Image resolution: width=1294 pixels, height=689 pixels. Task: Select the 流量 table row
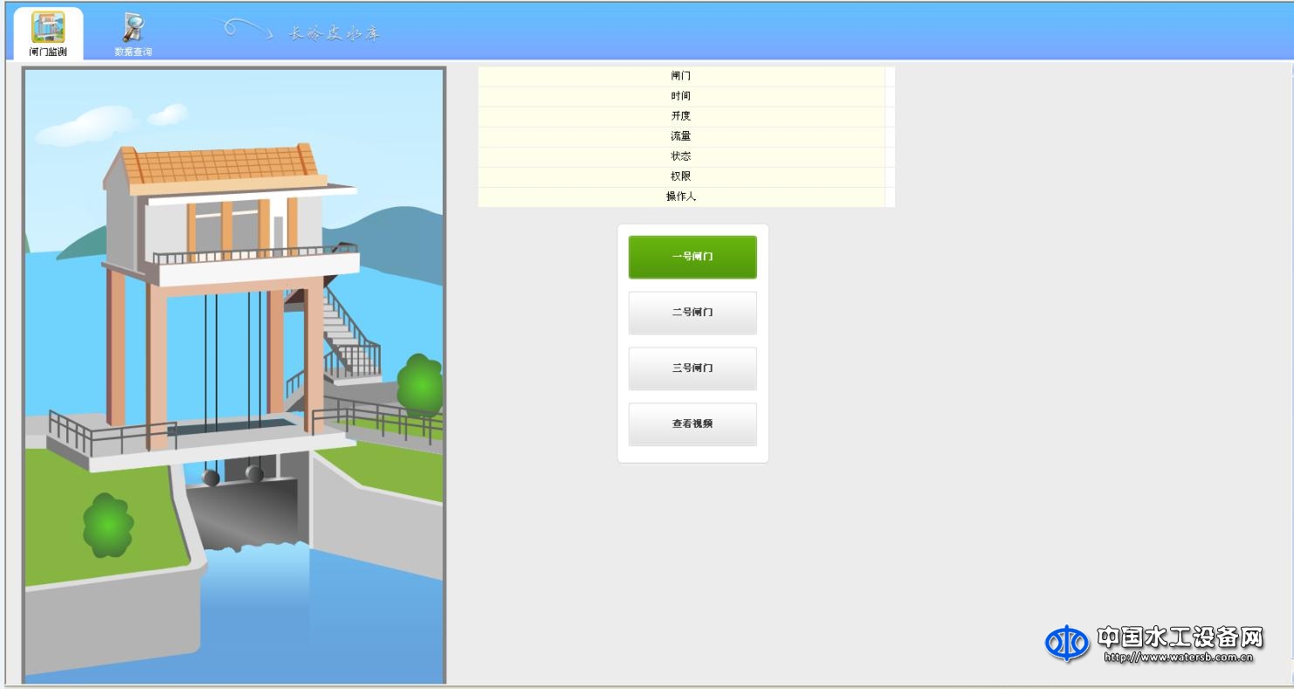coord(681,136)
